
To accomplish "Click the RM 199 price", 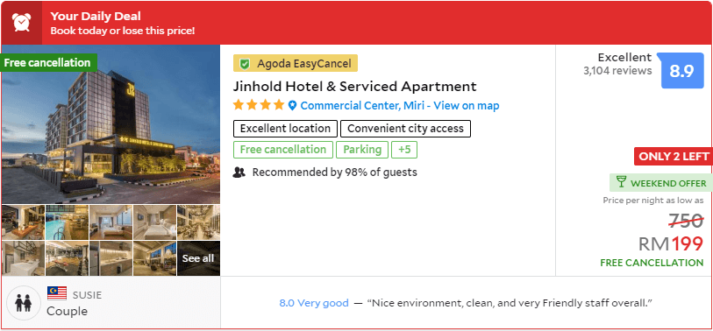I will point(671,244).
